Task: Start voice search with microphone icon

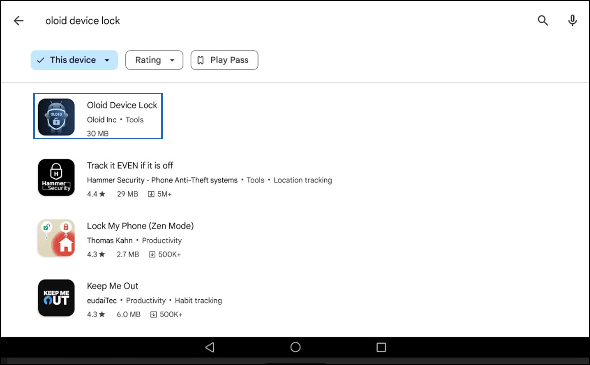Action: (572, 21)
